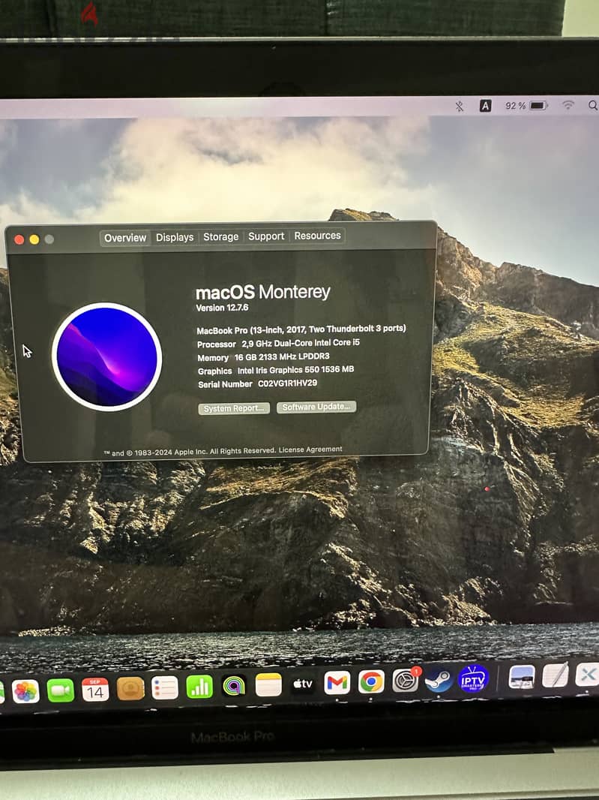
Task: Open the Preview icon in the Dock
Action: click(522, 677)
